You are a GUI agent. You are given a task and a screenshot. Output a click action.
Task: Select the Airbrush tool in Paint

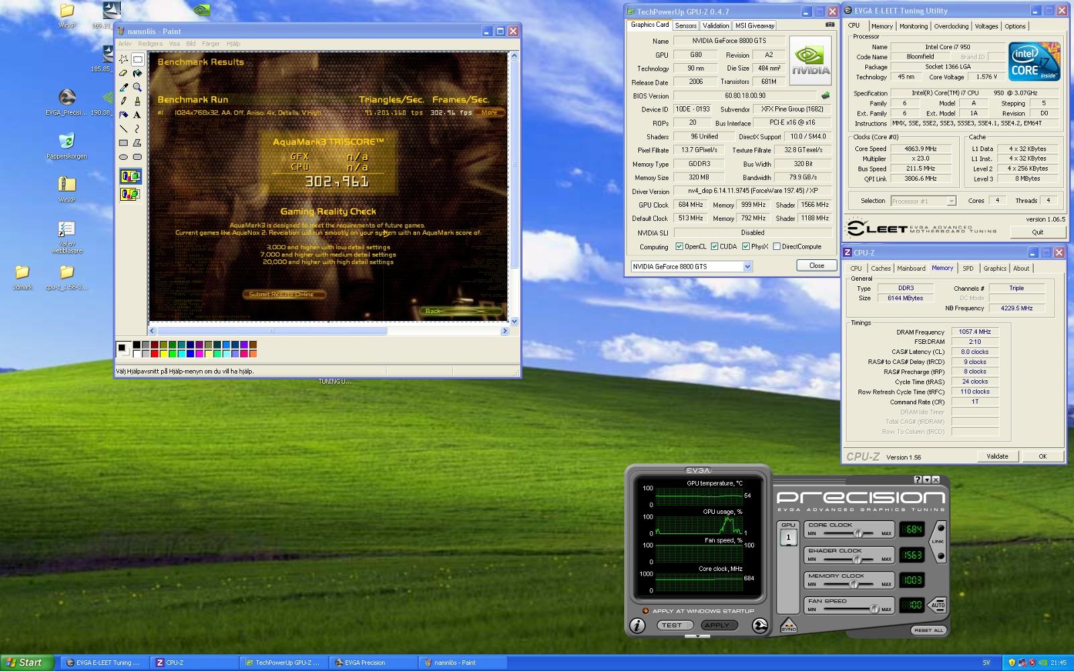click(x=124, y=115)
